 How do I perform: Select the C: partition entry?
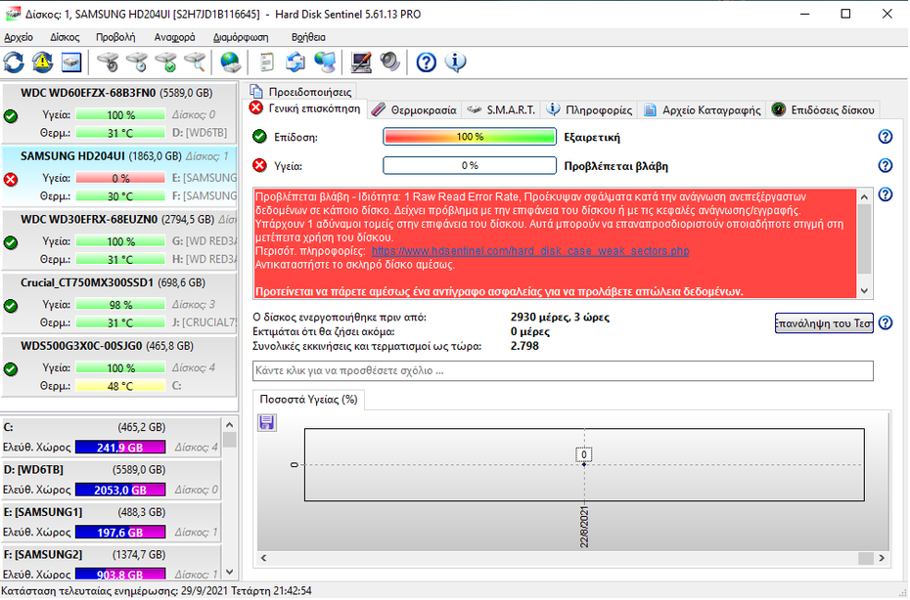(112, 438)
